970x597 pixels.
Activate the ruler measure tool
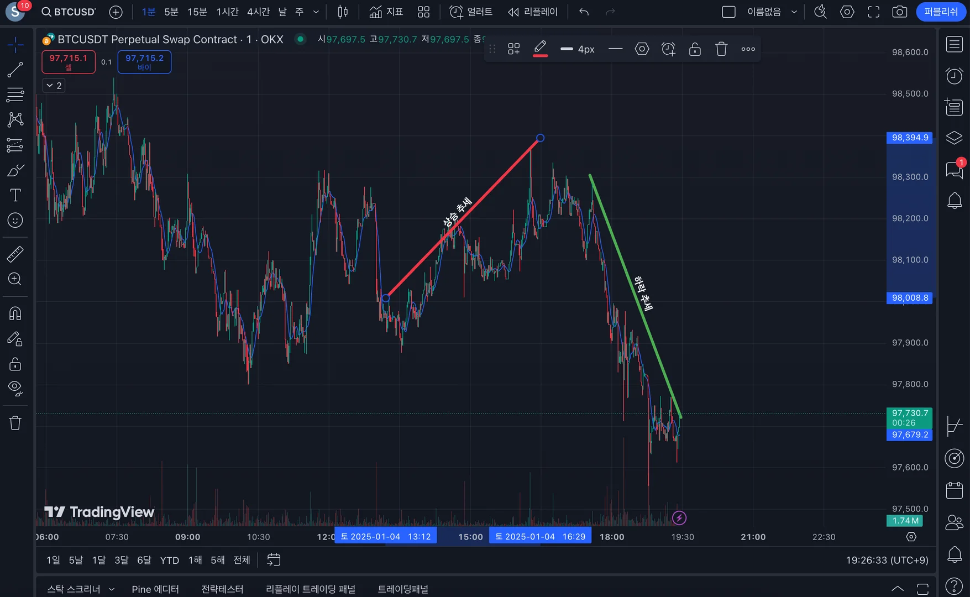tap(15, 254)
